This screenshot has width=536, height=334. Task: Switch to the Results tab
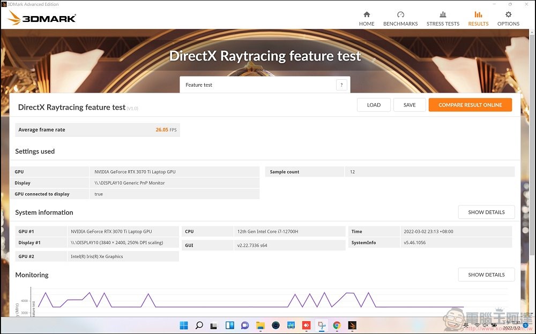coord(478,18)
